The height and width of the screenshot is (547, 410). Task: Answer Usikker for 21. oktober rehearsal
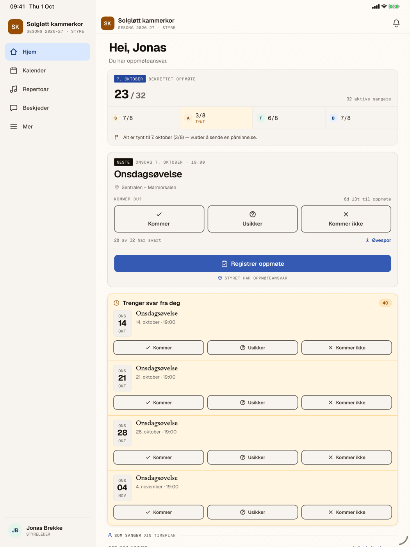point(253,402)
